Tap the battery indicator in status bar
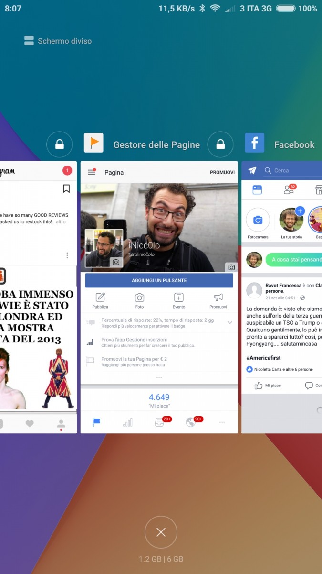 285,8
